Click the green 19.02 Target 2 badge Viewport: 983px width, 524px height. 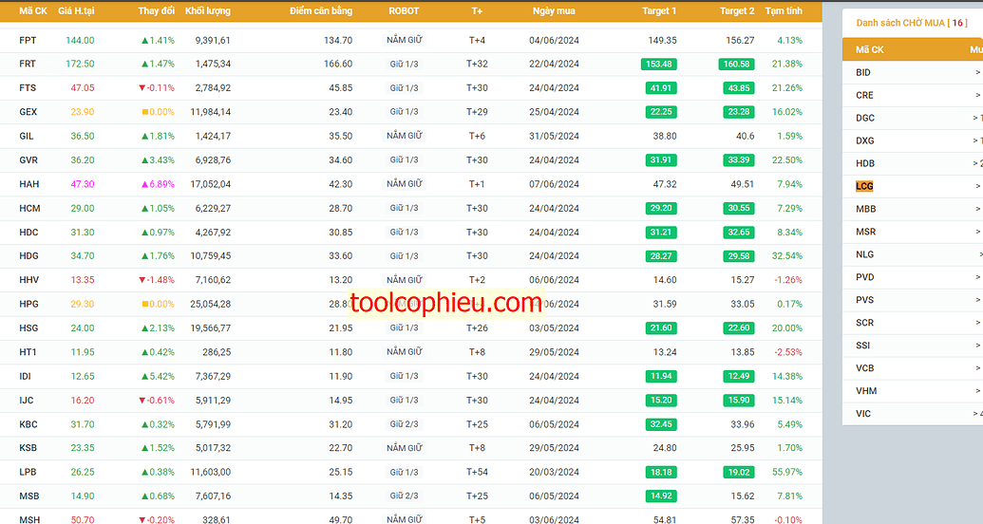pos(739,473)
